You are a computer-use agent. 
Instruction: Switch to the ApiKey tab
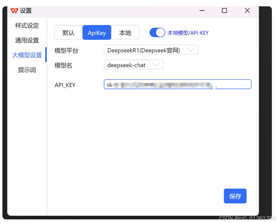(x=97, y=33)
